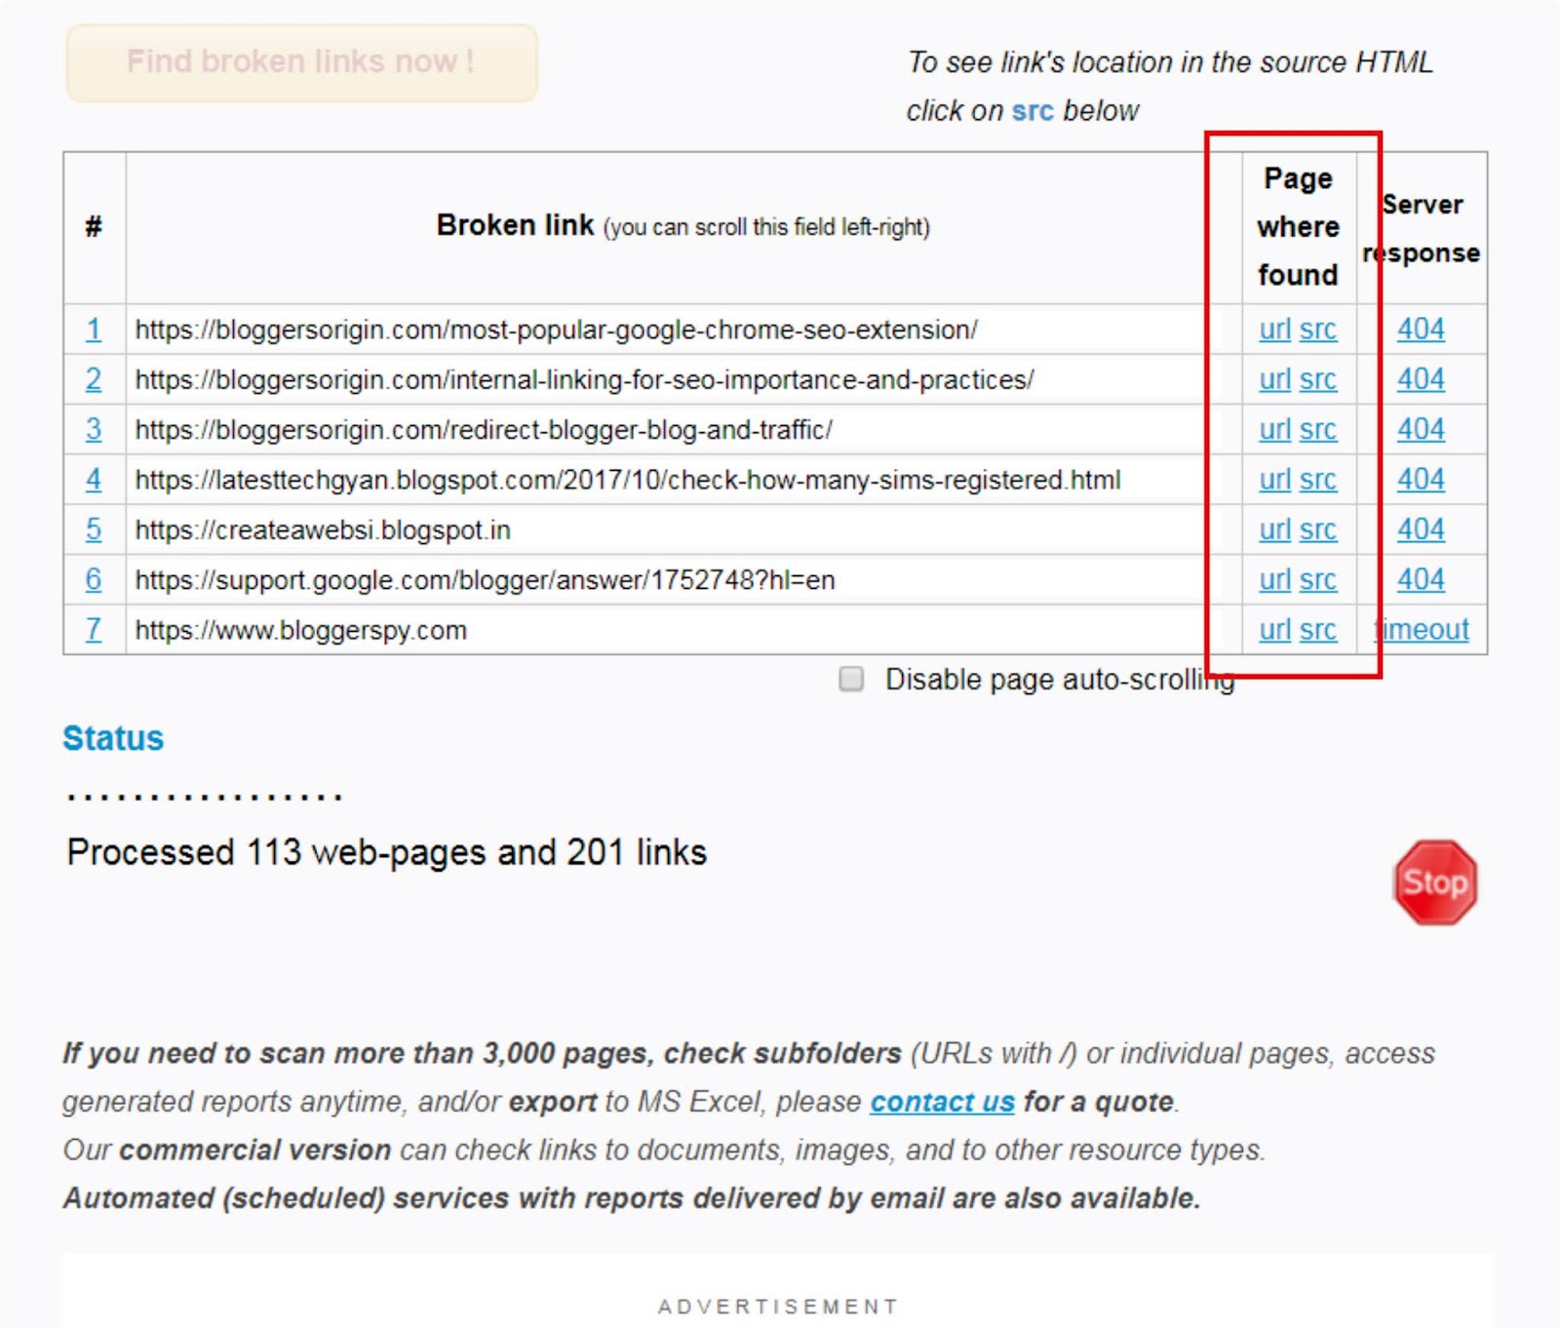Check the Disable page auto-scrolling checkbox

pos(850,679)
